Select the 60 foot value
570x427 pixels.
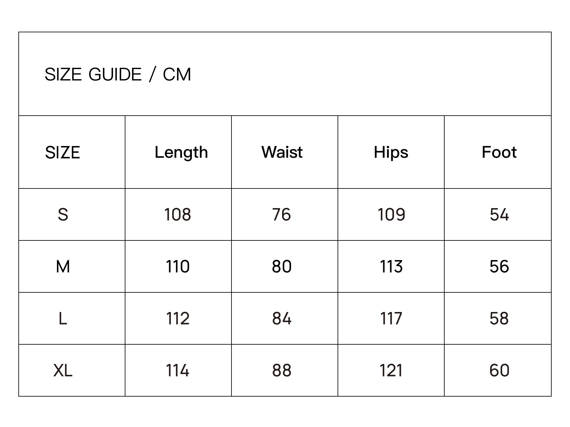click(x=499, y=370)
